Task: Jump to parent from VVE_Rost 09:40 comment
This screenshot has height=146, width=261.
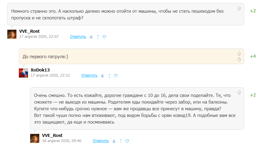Action: [x=121, y=141]
